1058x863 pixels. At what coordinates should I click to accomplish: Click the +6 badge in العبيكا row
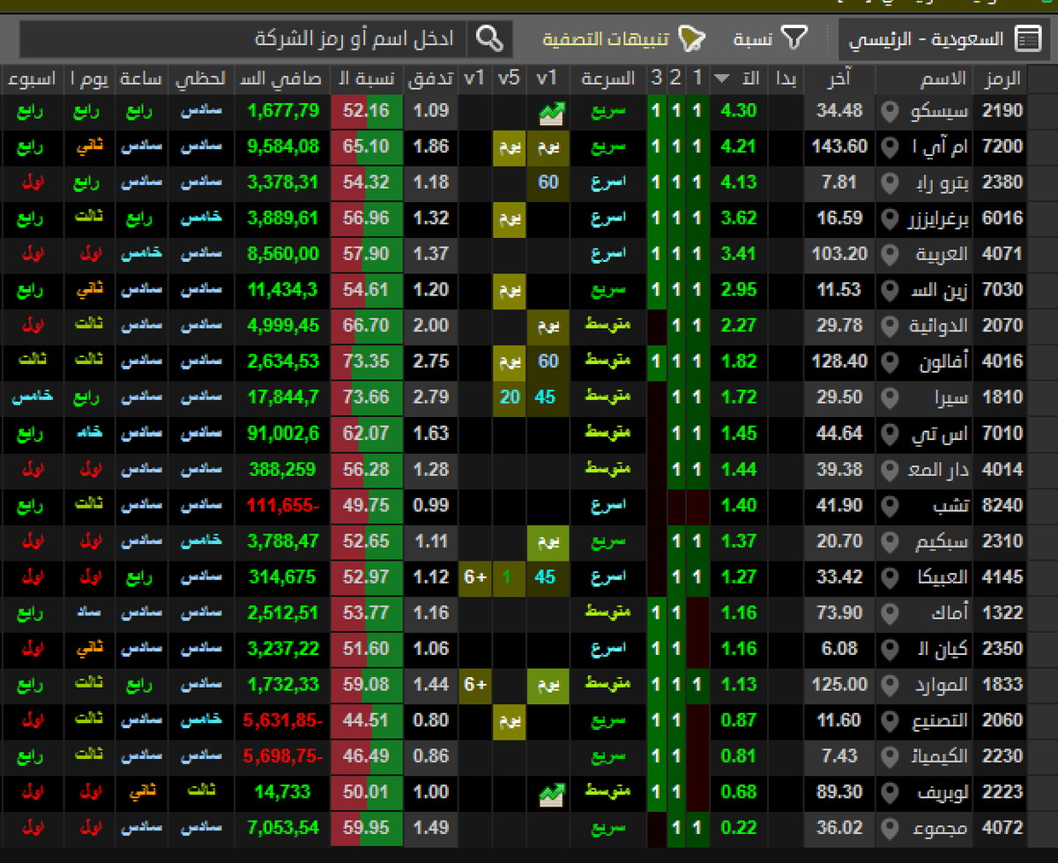tap(475, 577)
